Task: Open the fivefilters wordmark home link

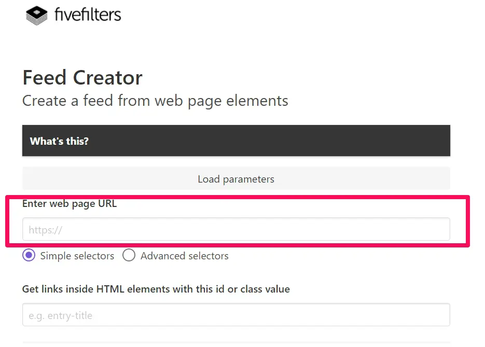Action: click(x=88, y=15)
